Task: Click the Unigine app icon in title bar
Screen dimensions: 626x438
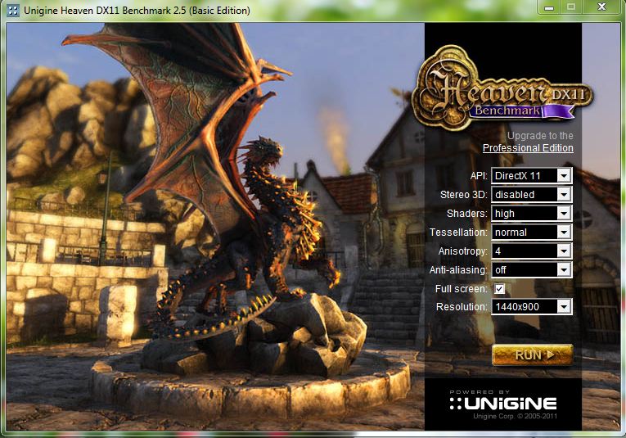Action: (13, 11)
